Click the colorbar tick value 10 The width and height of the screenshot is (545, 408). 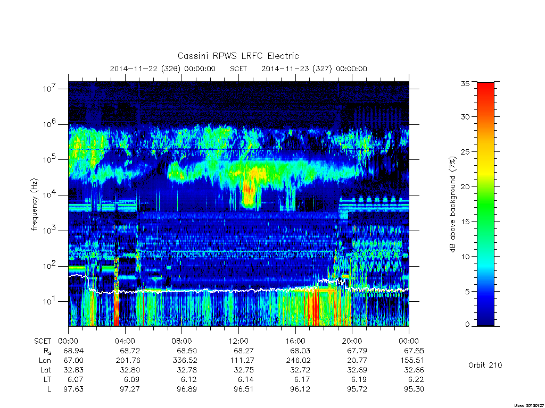pos(465,257)
